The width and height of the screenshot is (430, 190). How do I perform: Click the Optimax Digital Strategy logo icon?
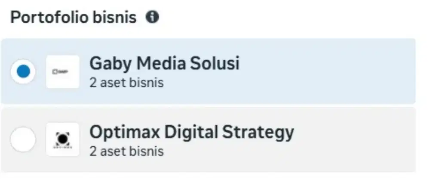[63, 140]
